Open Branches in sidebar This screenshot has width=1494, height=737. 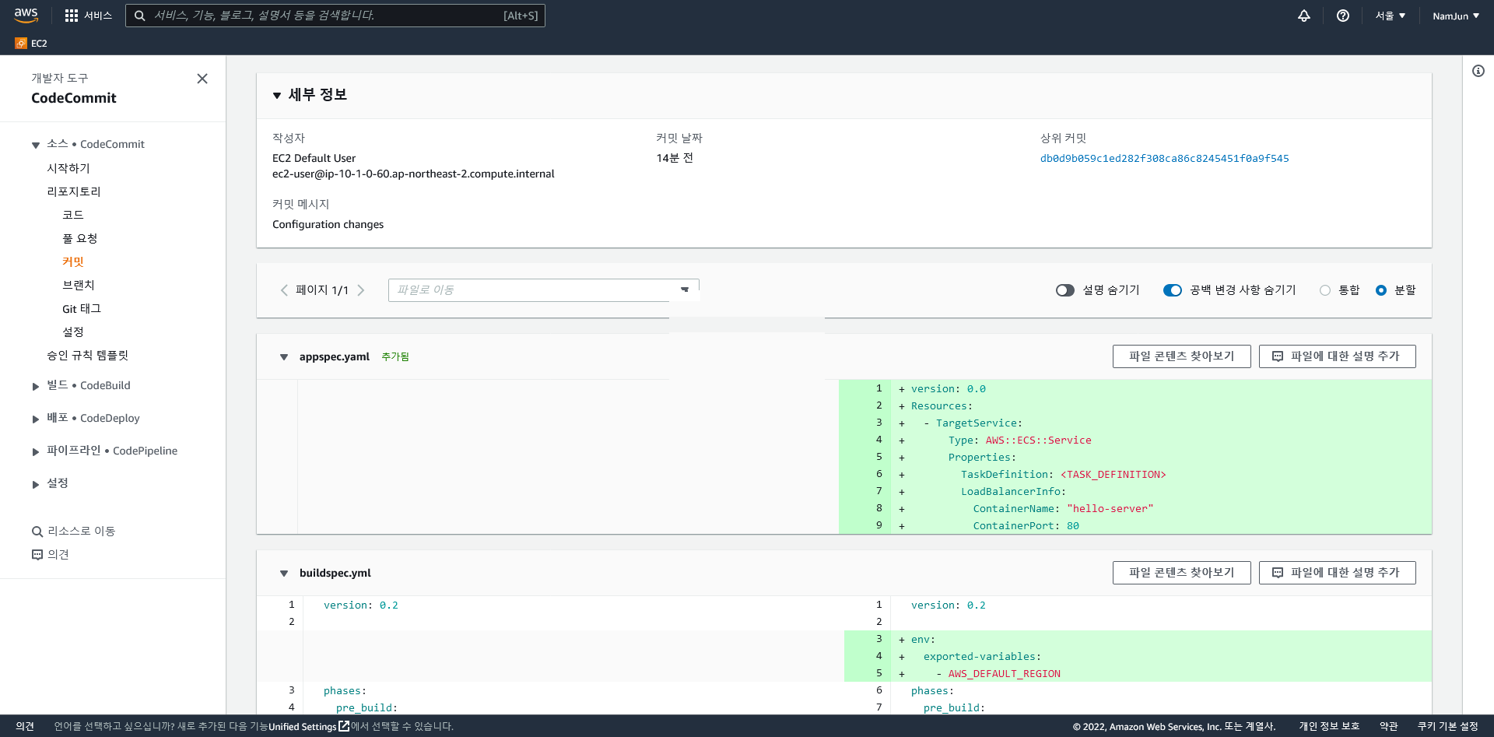pyautogui.click(x=79, y=285)
